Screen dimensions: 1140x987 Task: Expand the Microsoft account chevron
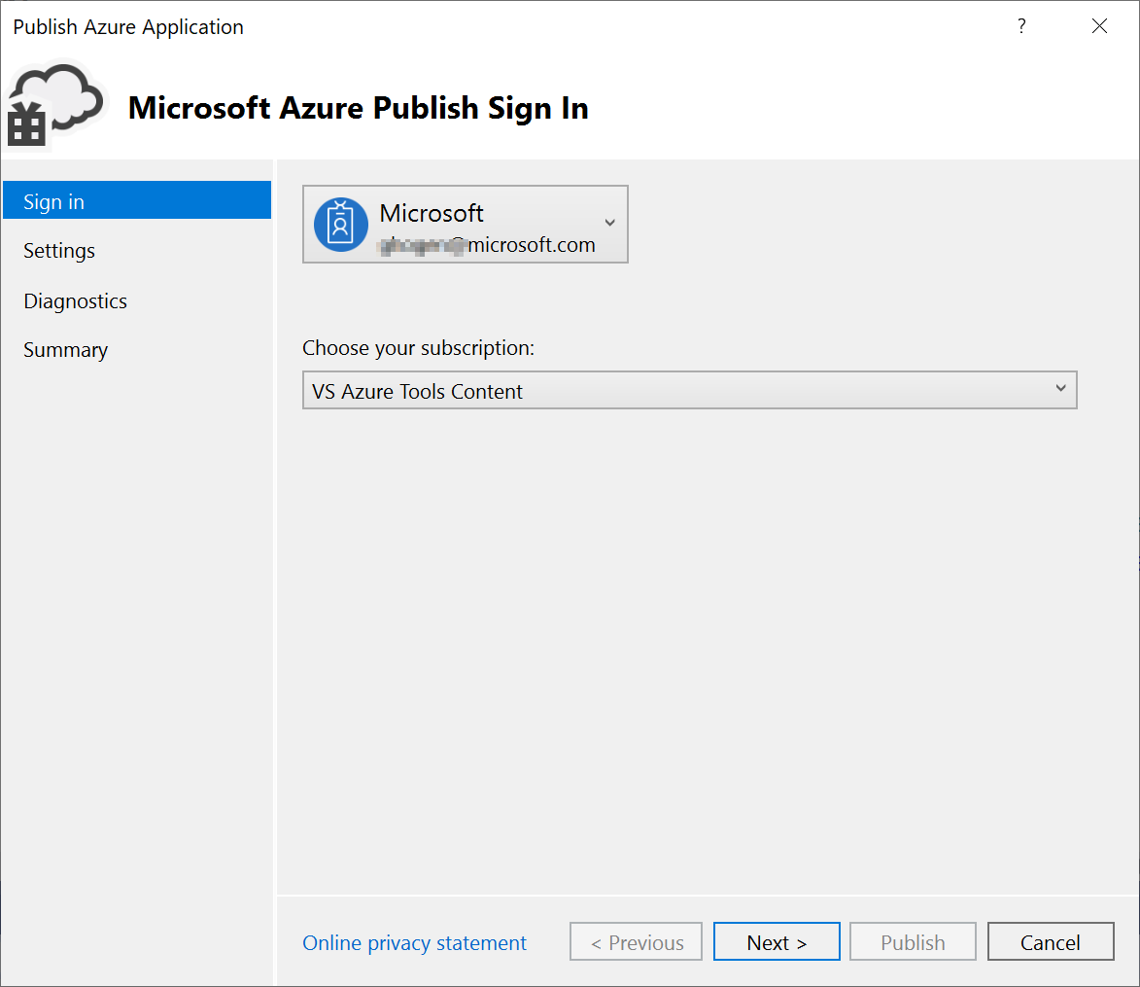[609, 223]
